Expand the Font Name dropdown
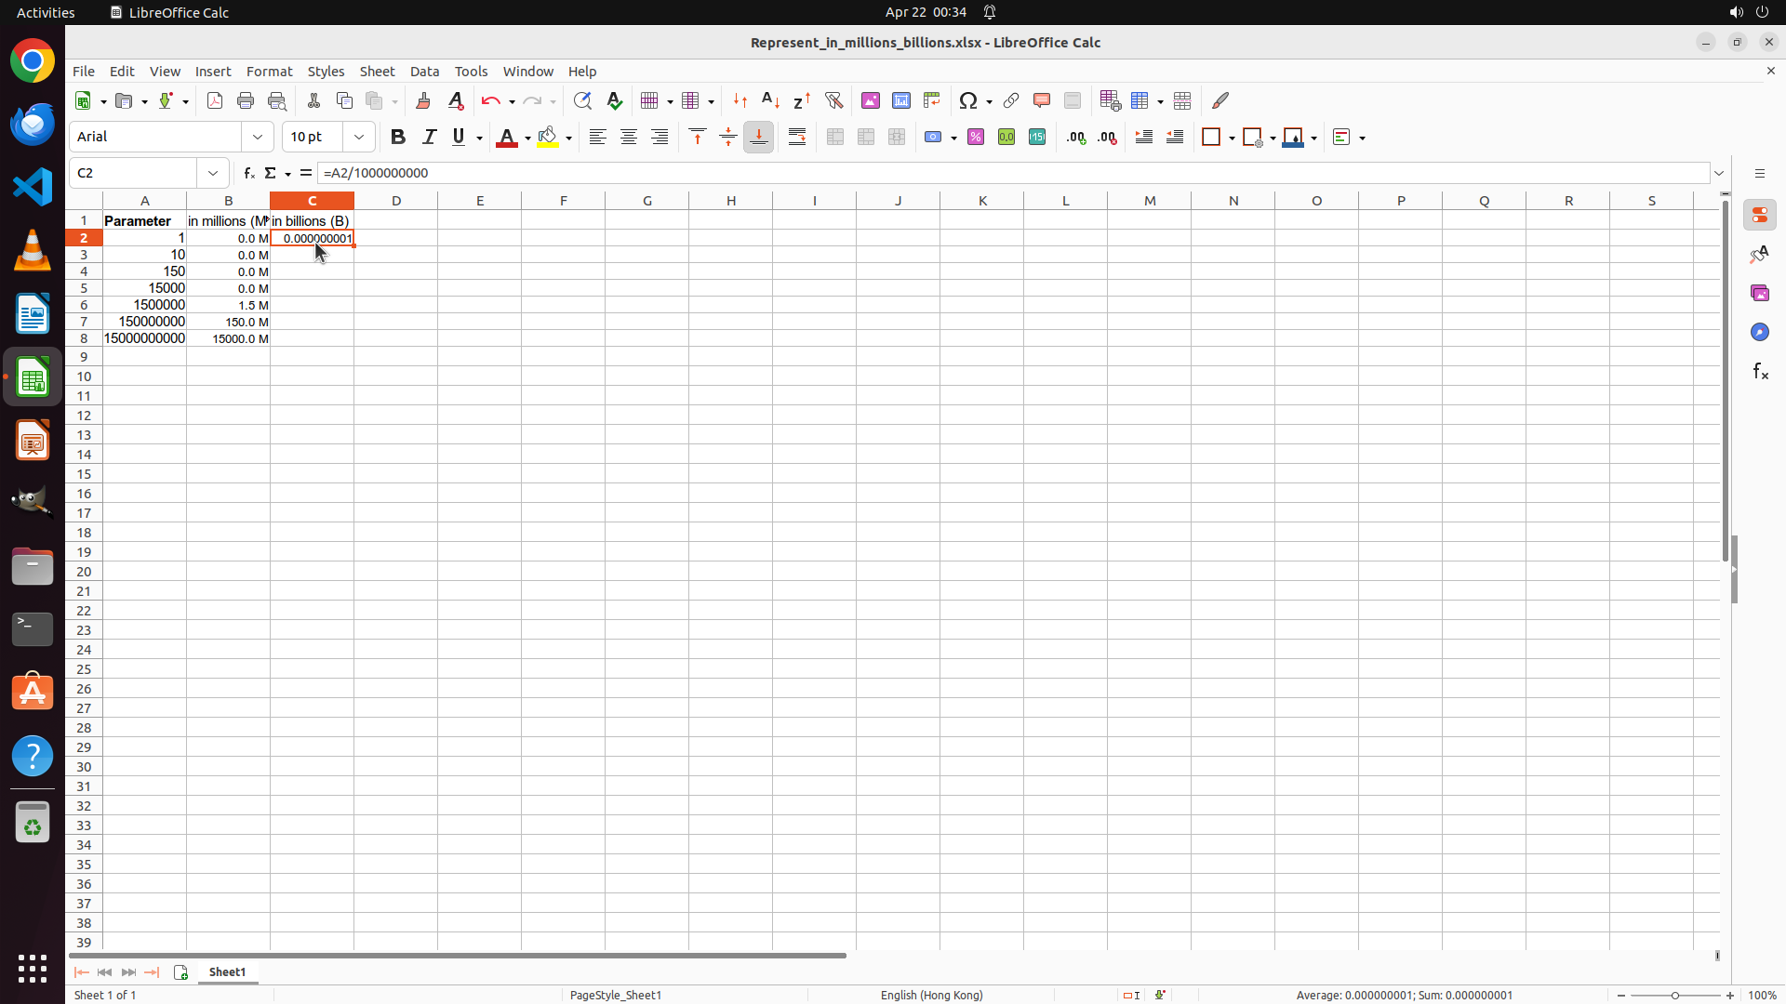1786x1004 pixels. 258,137
